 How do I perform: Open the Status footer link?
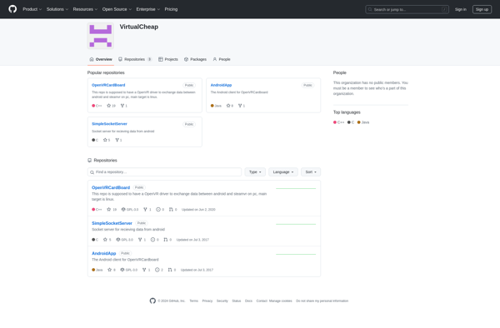pyautogui.click(x=237, y=301)
